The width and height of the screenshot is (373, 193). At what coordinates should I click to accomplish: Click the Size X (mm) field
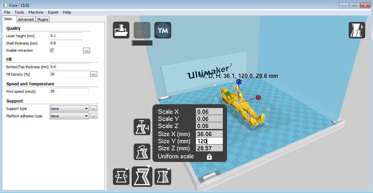click(x=209, y=134)
